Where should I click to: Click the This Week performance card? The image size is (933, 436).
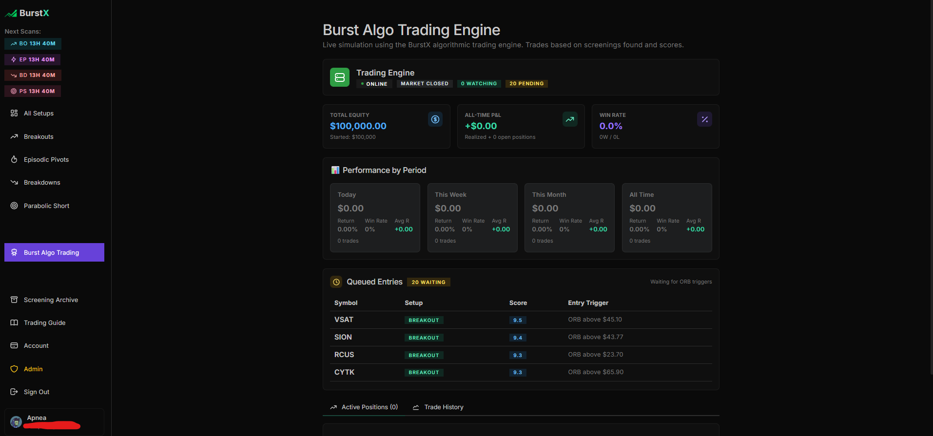[472, 217]
